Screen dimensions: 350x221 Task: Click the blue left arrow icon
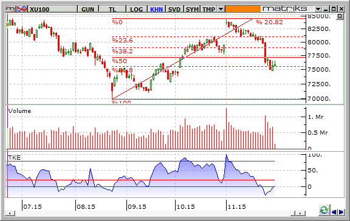coord(334,212)
